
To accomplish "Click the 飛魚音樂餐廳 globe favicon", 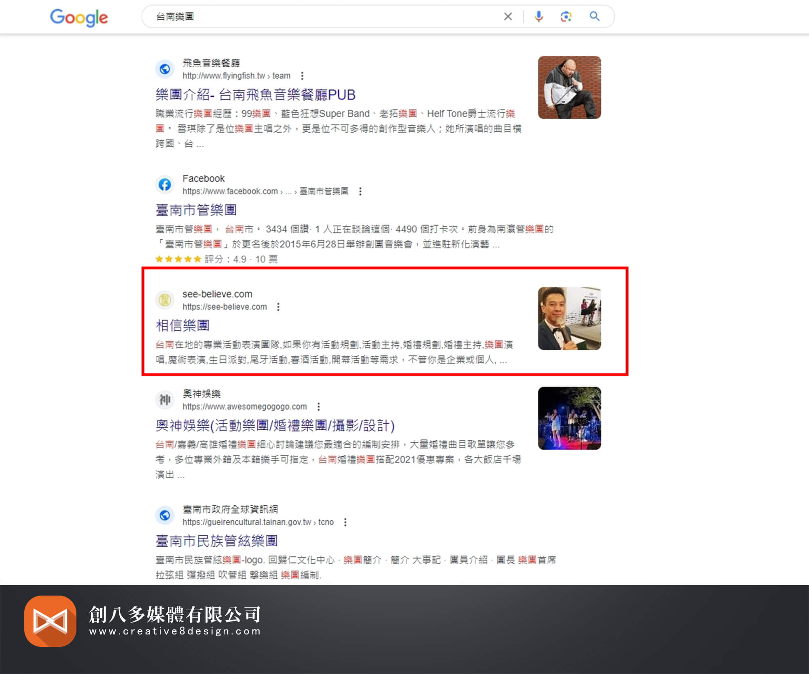I will pyautogui.click(x=165, y=69).
